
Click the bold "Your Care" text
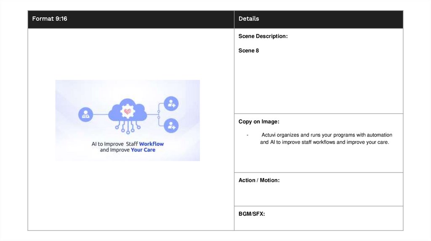click(x=143, y=150)
